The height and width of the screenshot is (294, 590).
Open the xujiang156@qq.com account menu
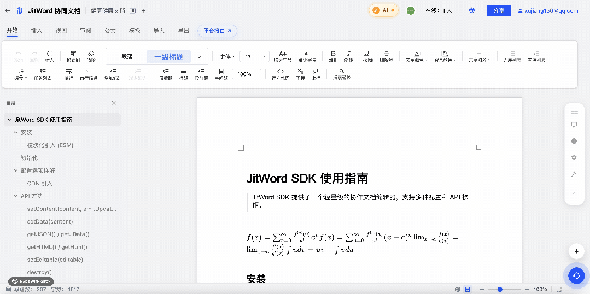tap(548, 10)
